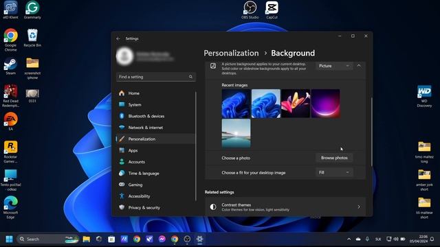Select the amber jork short folder
This screenshot has height=247, width=440.
424,180
